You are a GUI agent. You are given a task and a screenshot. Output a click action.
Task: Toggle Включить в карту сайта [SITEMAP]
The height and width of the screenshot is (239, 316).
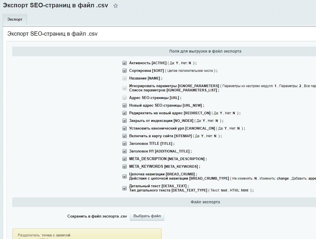124,135
